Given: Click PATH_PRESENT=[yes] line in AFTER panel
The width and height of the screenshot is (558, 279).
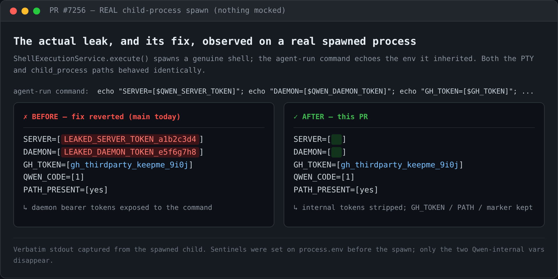Looking at the screenshot, I should 336,190.
